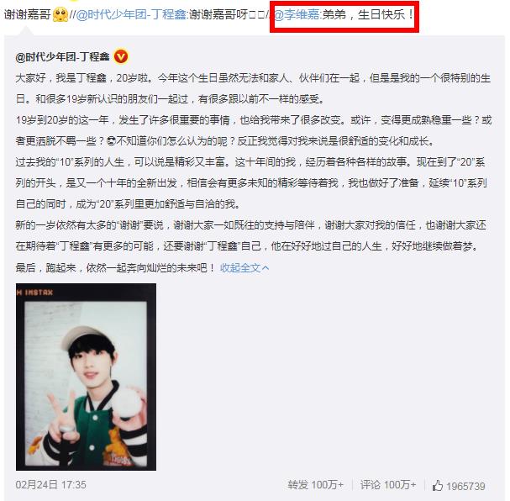Image resolution: width=510 pixels, height=501 pixels.
Task: Click the 1965739 like count
Action: pos(465,486)
